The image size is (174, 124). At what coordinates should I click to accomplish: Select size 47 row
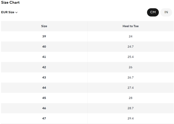pyautogui.click(x=87, y=118)
